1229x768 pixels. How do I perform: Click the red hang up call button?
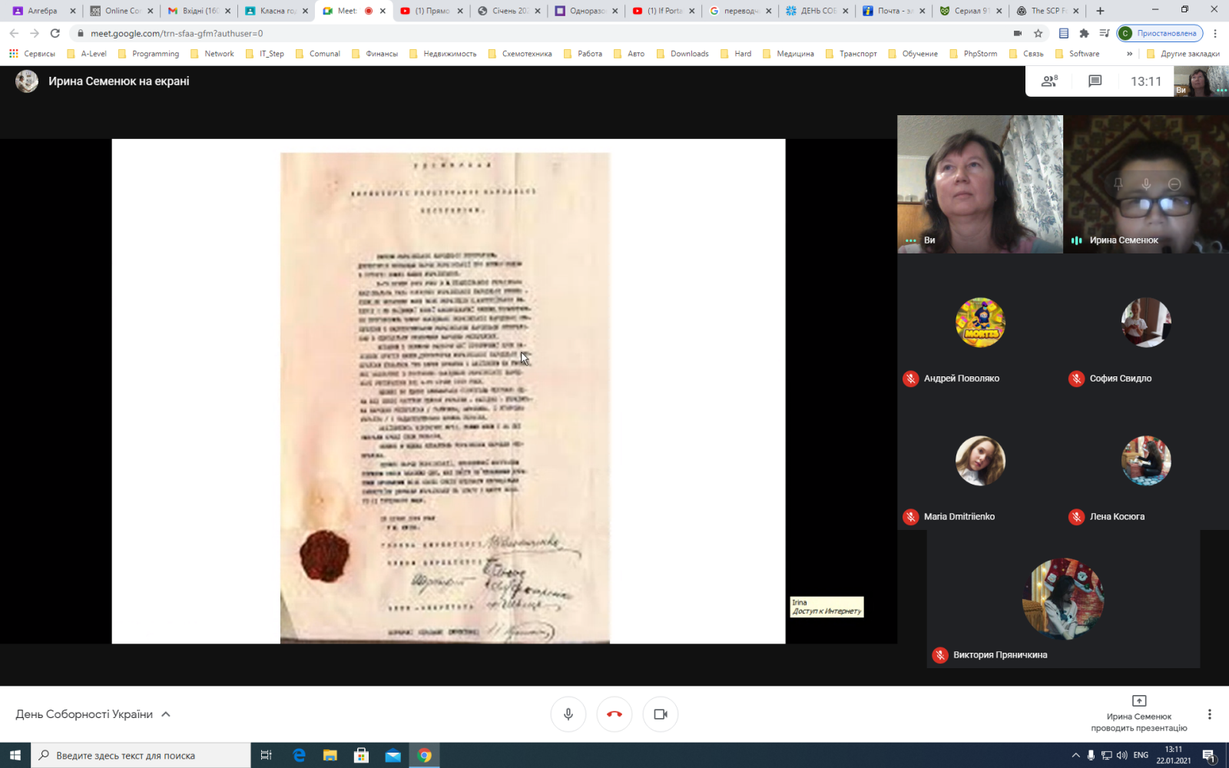pos(614,714)
